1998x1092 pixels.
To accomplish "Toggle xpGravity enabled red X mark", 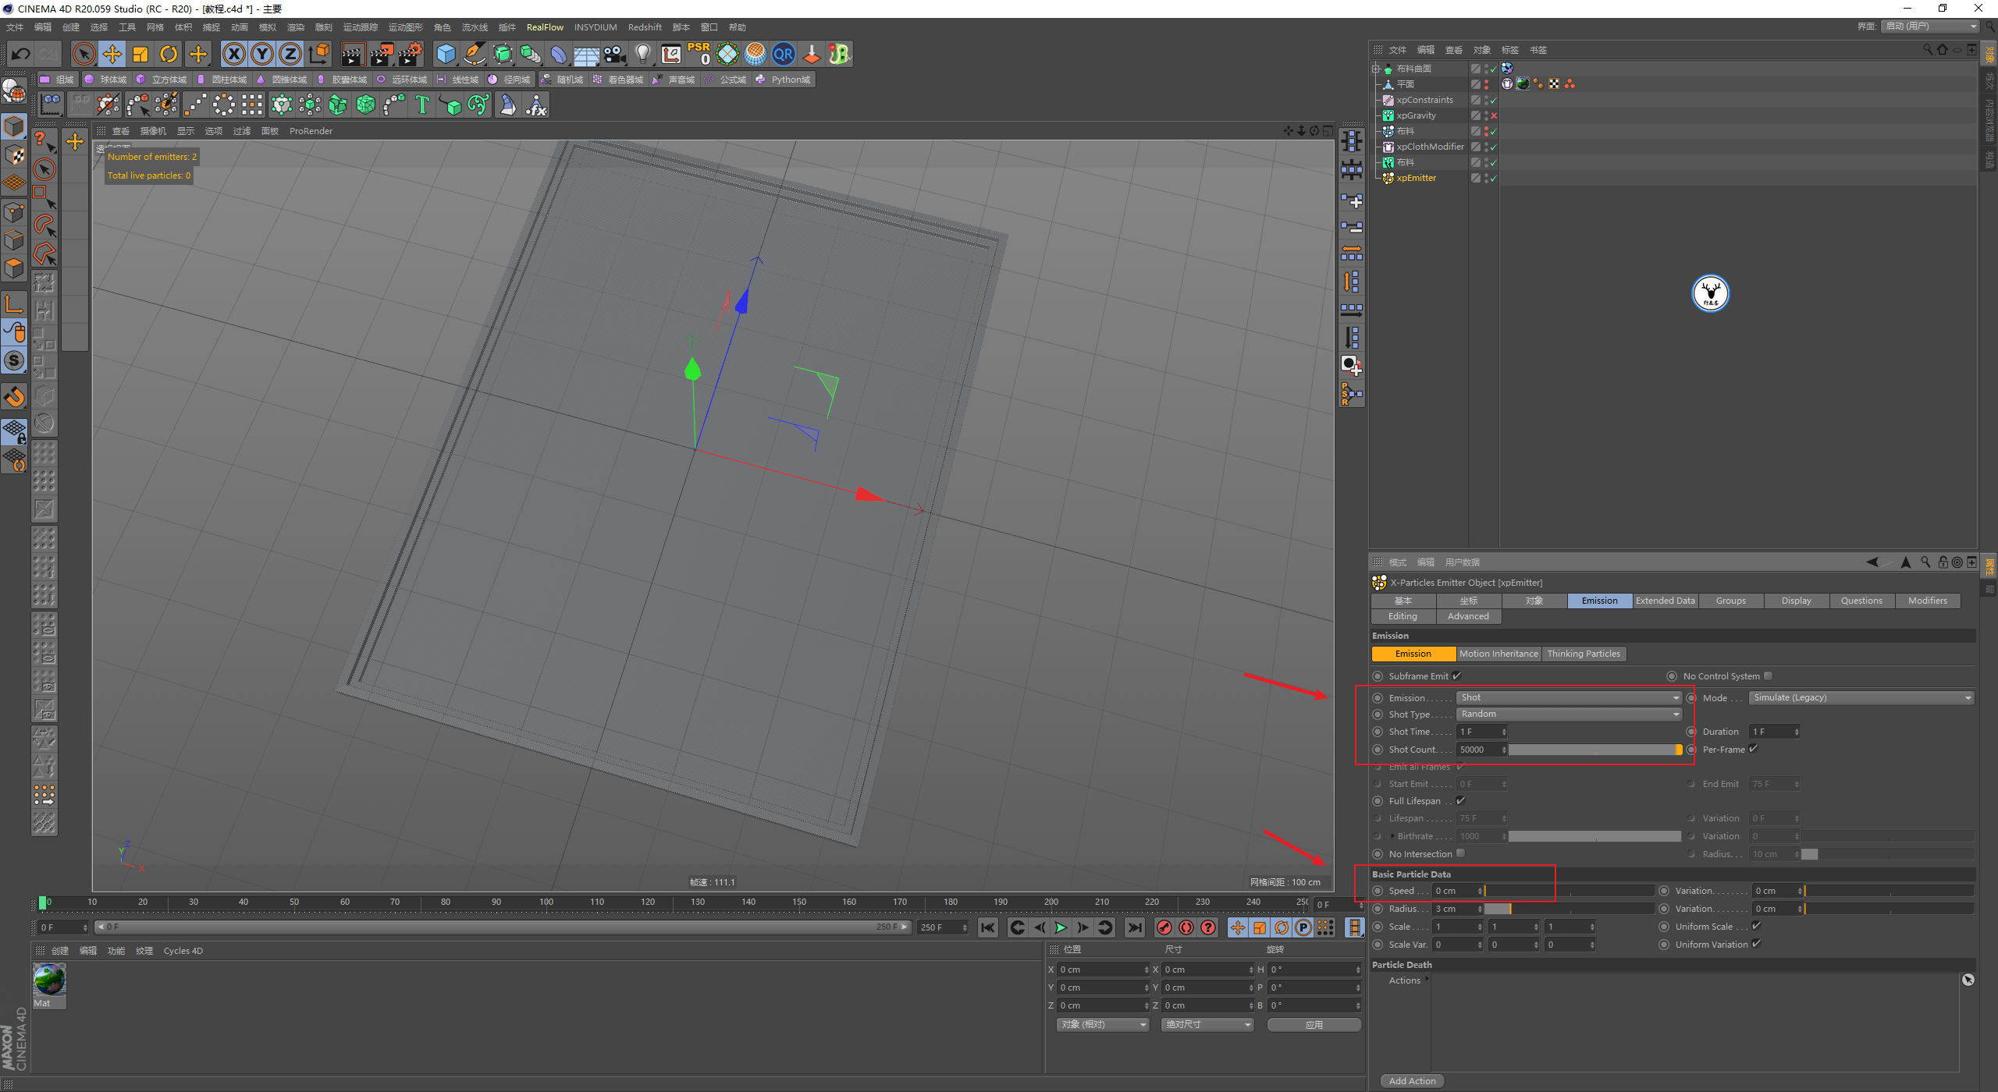I will 1494,115.
